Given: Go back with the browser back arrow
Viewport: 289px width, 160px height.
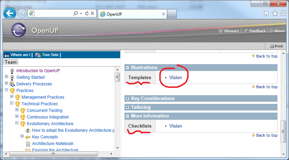Looking at the screenshot, I should click(9, 13).
